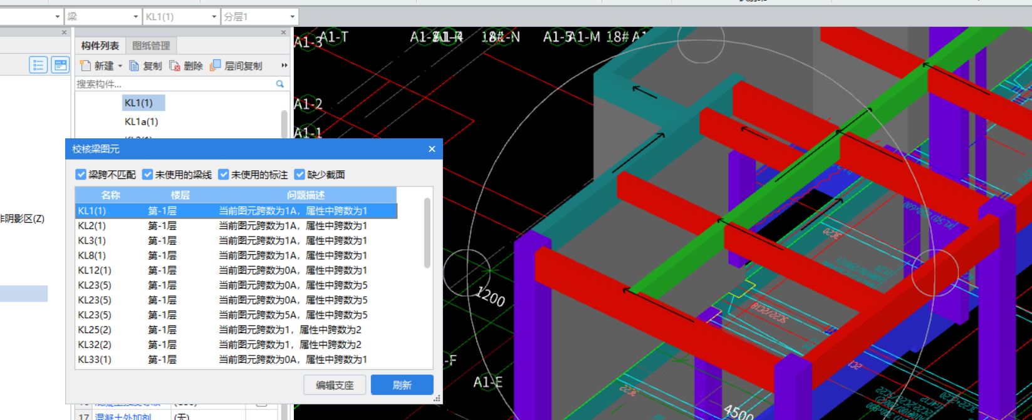Screen dimensions: 1032x420
Task: Switch left panel to list view icon
Action: [x=39, y=65]
